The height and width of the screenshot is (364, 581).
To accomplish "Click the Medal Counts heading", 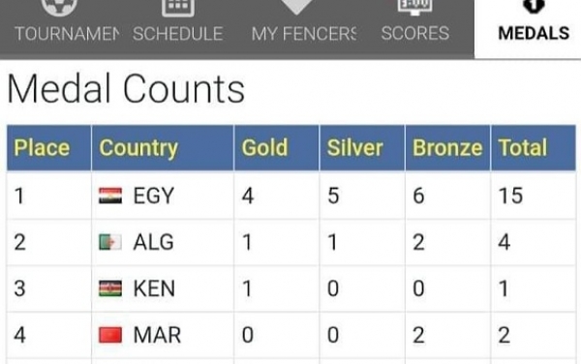I will pos(126,89).
